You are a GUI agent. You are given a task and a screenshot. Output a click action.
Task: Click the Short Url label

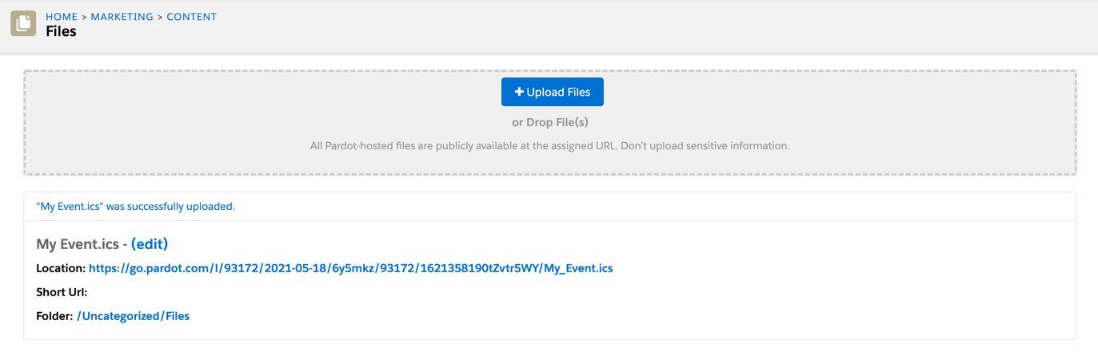tap(62, 292)
